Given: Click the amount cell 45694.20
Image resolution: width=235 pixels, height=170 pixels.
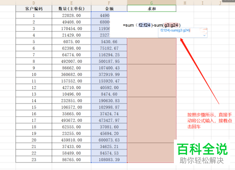Looking at the screenshot, I should [109, 133].
